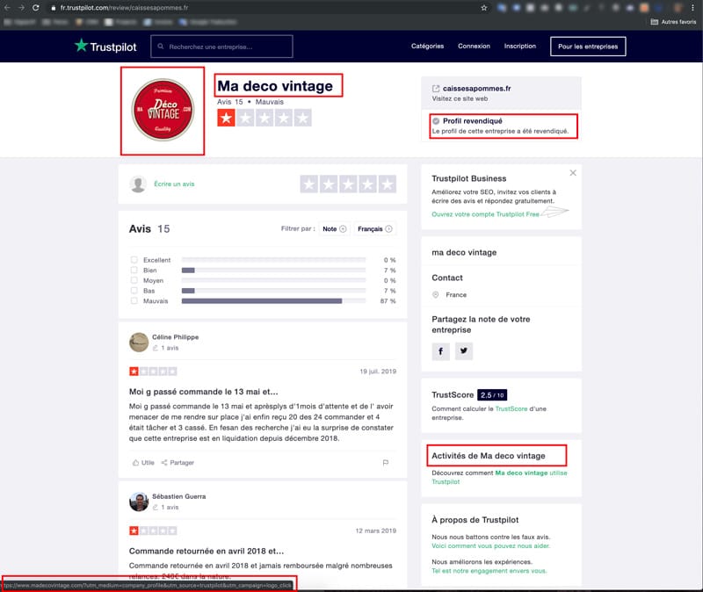The width and height of the screenshot is (703, 592).
Task: Check the Mauvais rating filter
Action: [134, 300]
